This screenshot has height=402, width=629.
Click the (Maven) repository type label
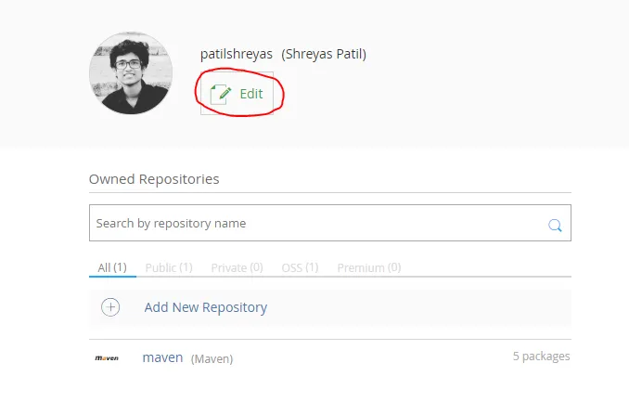click(x=212, y=358)
